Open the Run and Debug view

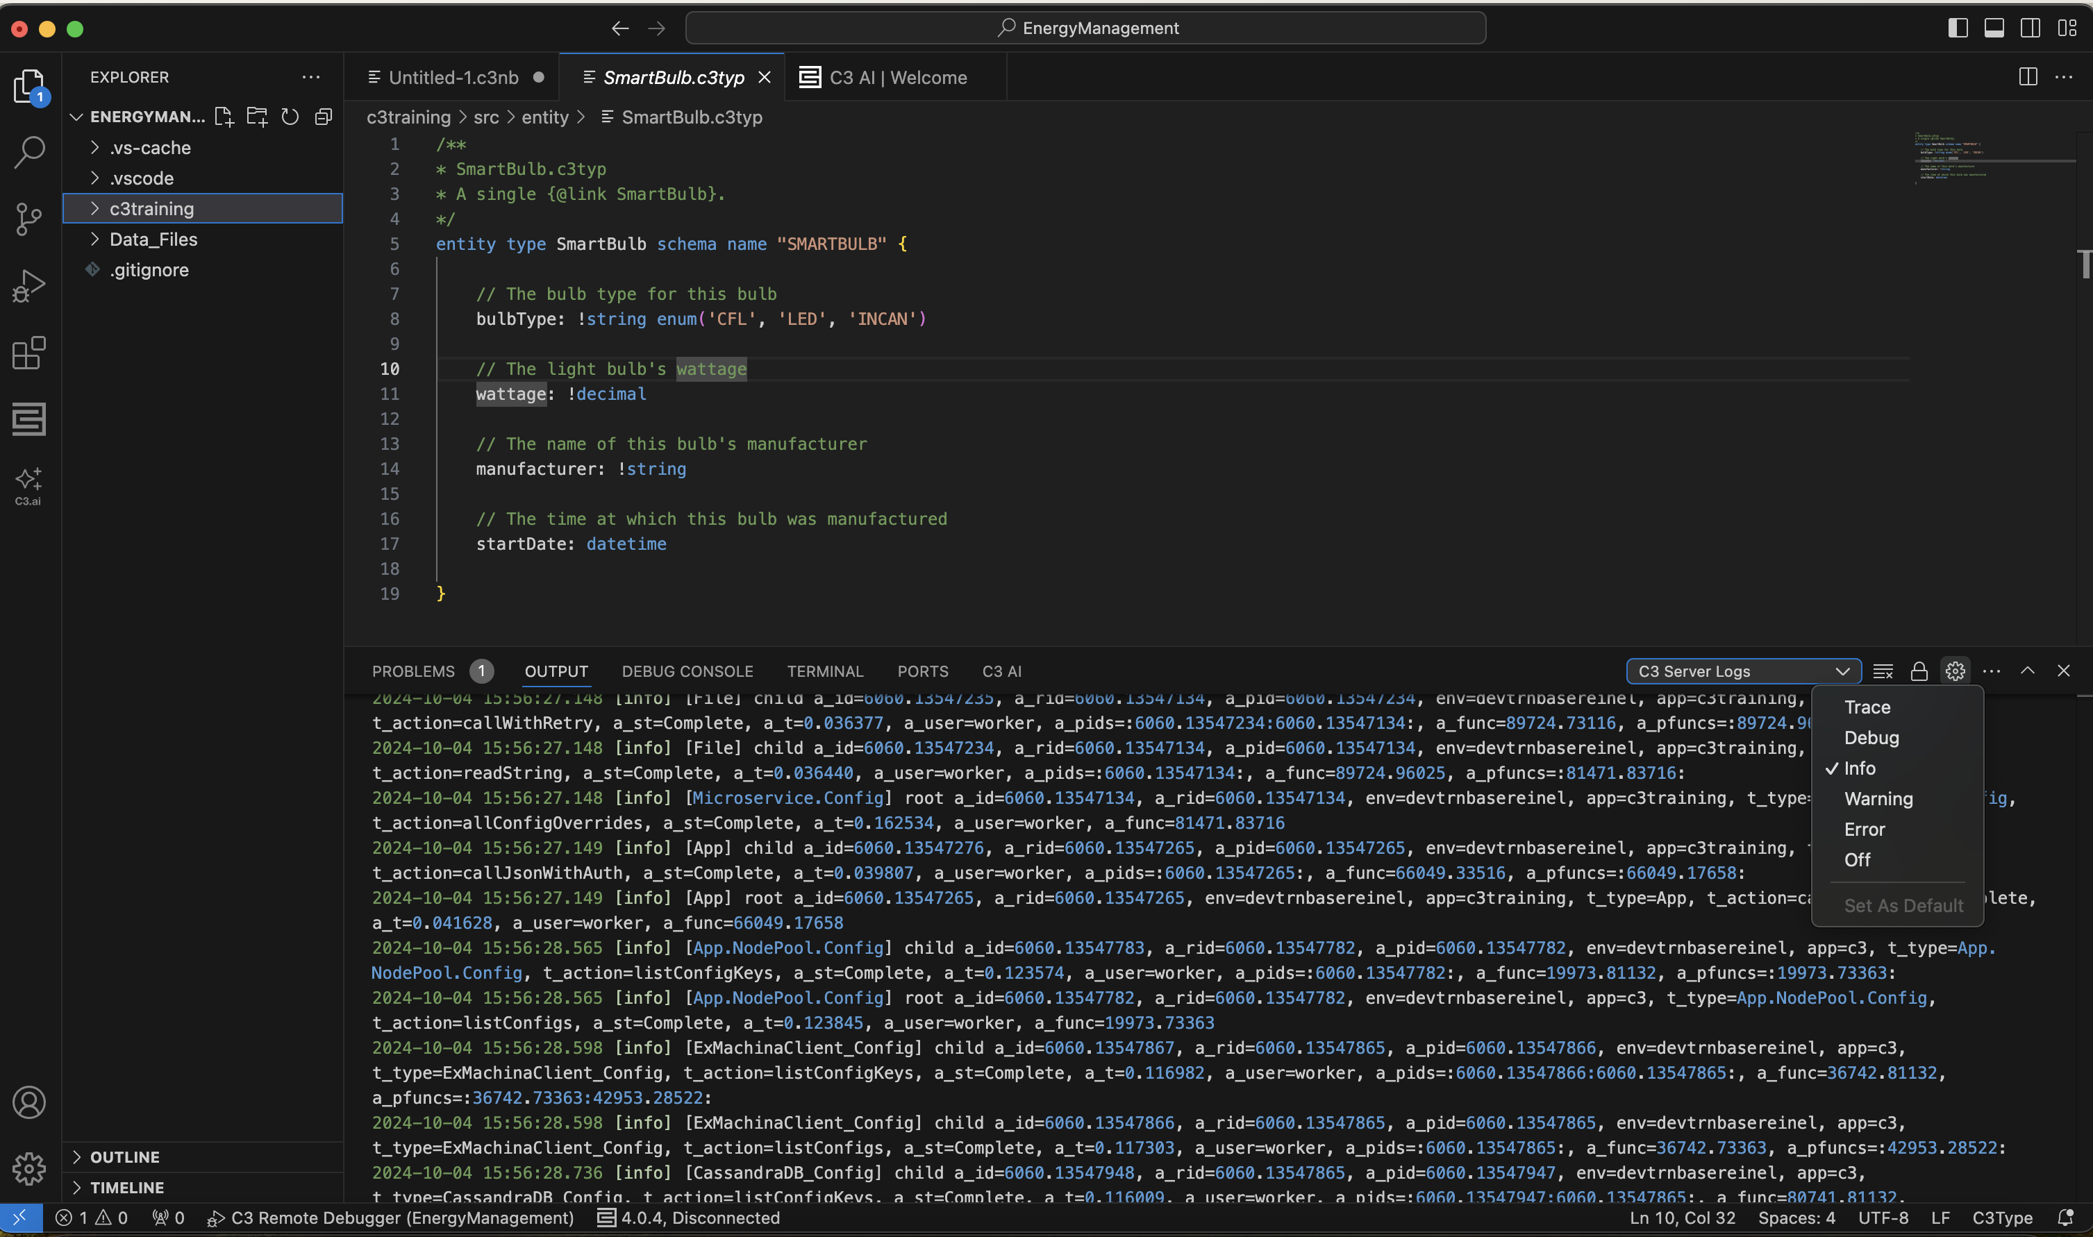coord(29,286)
